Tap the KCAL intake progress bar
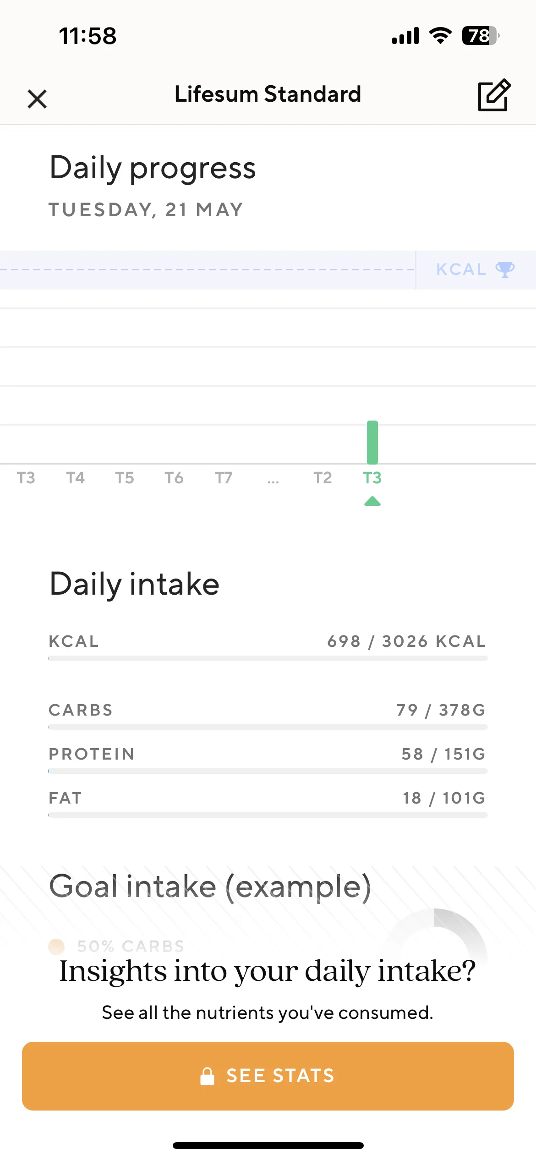 [268, 658]
